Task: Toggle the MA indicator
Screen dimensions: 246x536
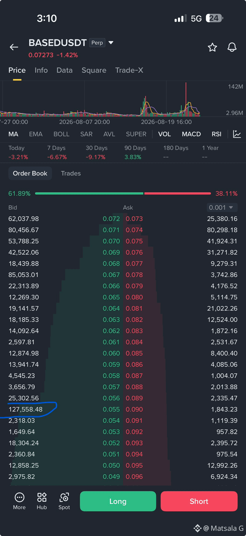Action: pyautogui.click(x=13, y=134)
